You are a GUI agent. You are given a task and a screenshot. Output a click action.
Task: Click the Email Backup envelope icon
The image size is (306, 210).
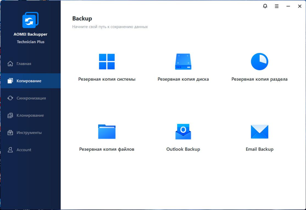[259, 132]
